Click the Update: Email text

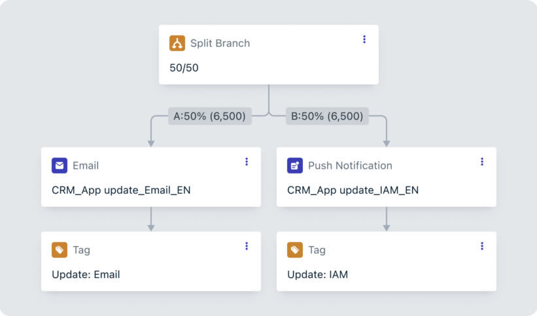pyautogui.click(x=86, y=275)
